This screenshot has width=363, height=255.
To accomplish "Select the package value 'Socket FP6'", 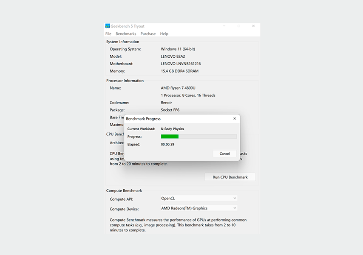I will pyautogui.click(x=170, y=110).
